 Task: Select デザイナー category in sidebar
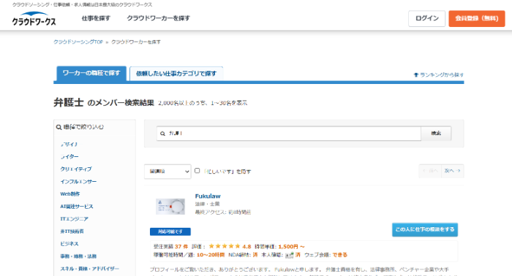(69, 145)
